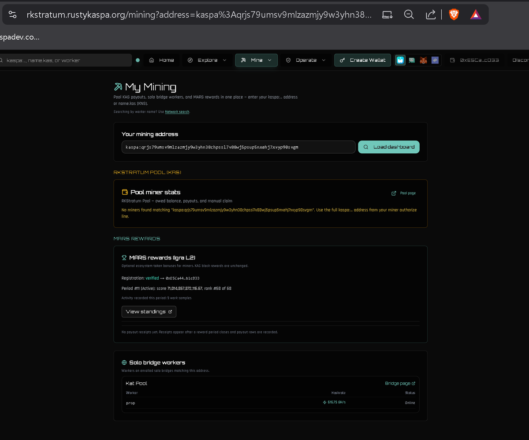The width and height of the screenshot is (529, 440).
Task: Click the MARS REWARDS section label
Action: click(x=137, y=239)
